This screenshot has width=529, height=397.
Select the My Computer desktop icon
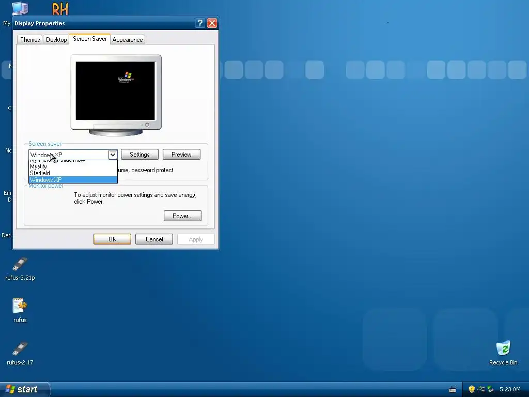pyautogui.click(x=20, y=8)
